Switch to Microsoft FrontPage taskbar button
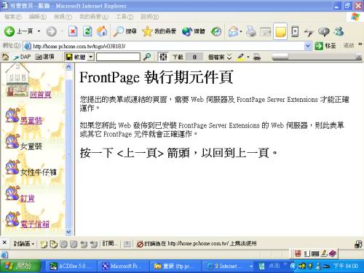The height and width of the screenshot is (273, 364). coord(123,266)
